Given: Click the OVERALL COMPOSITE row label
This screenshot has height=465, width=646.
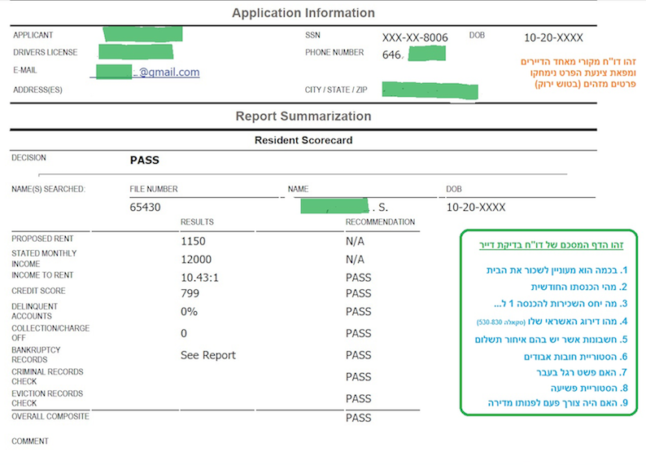Looking at the screenshot, I should coord(50,416).
